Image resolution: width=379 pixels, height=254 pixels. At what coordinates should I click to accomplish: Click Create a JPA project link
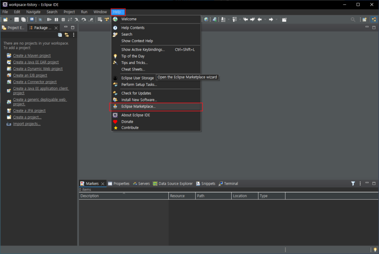pos(29,111)
